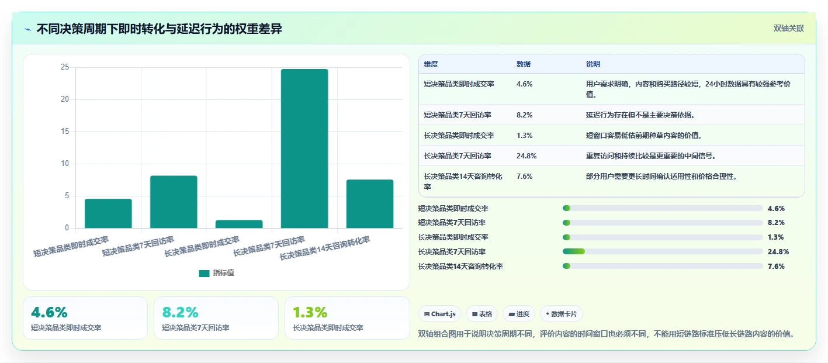Click the 8.2% value in the table
The image size is (828, 363).
click(x=524, y=115)
